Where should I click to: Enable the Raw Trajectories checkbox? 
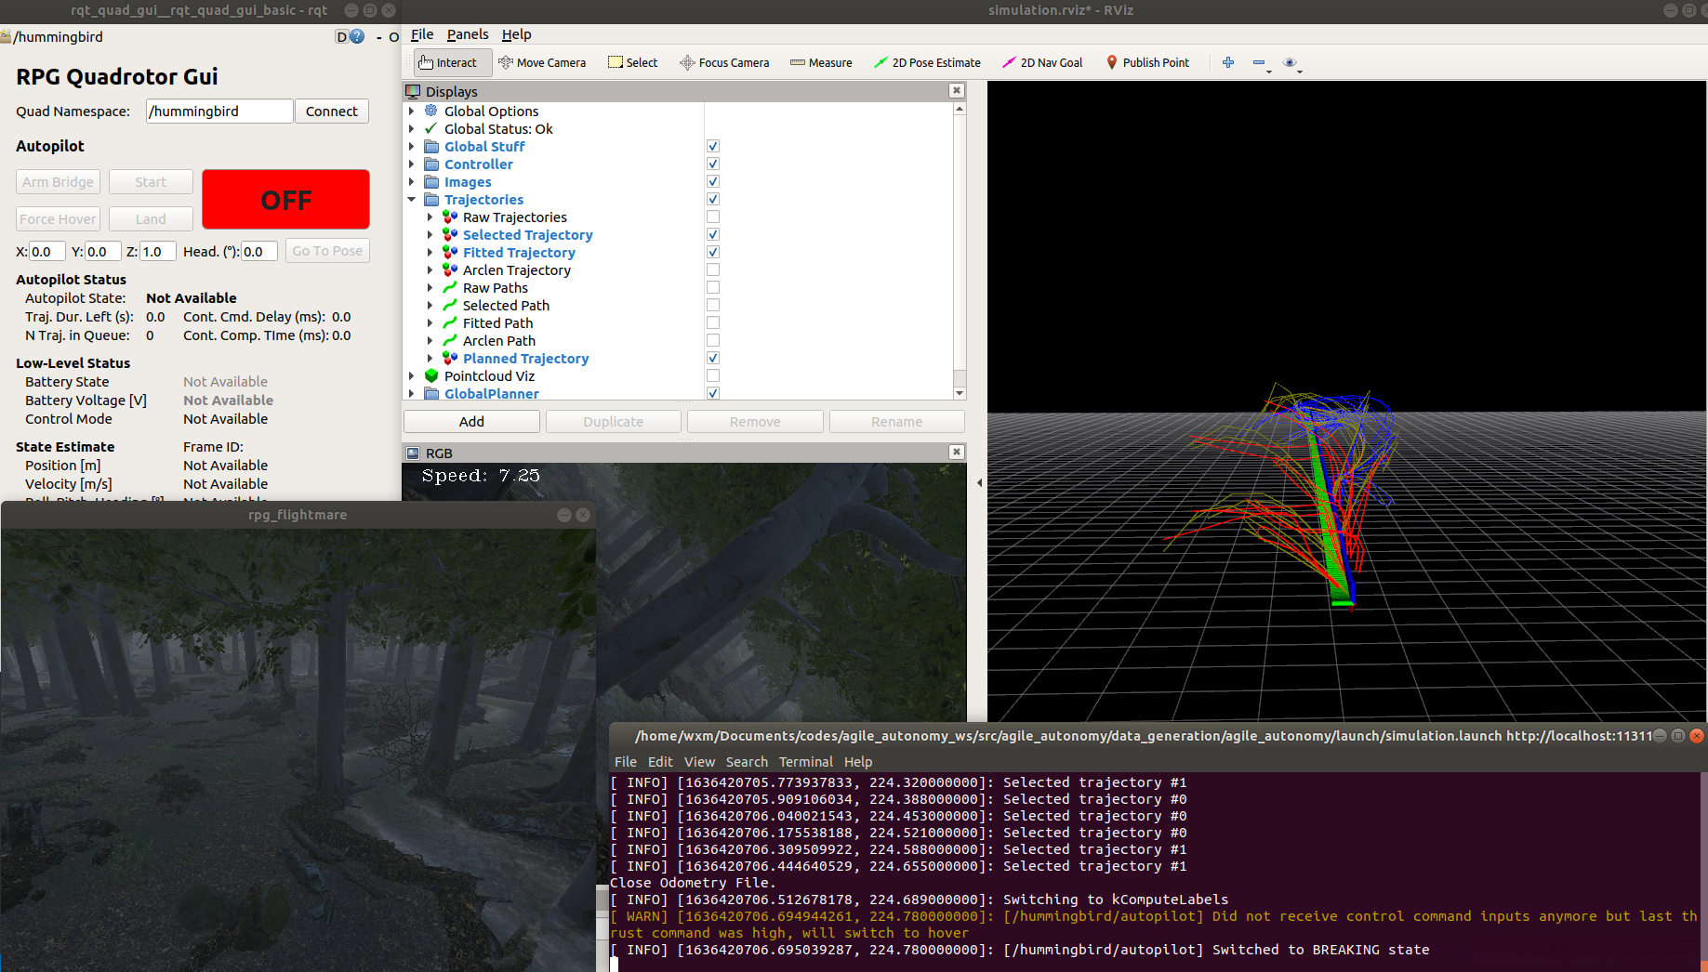[x=713, y=217]
